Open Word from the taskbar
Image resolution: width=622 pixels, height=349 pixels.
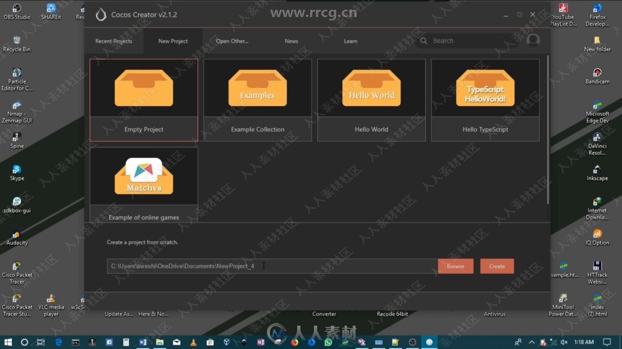pos(142,342)
